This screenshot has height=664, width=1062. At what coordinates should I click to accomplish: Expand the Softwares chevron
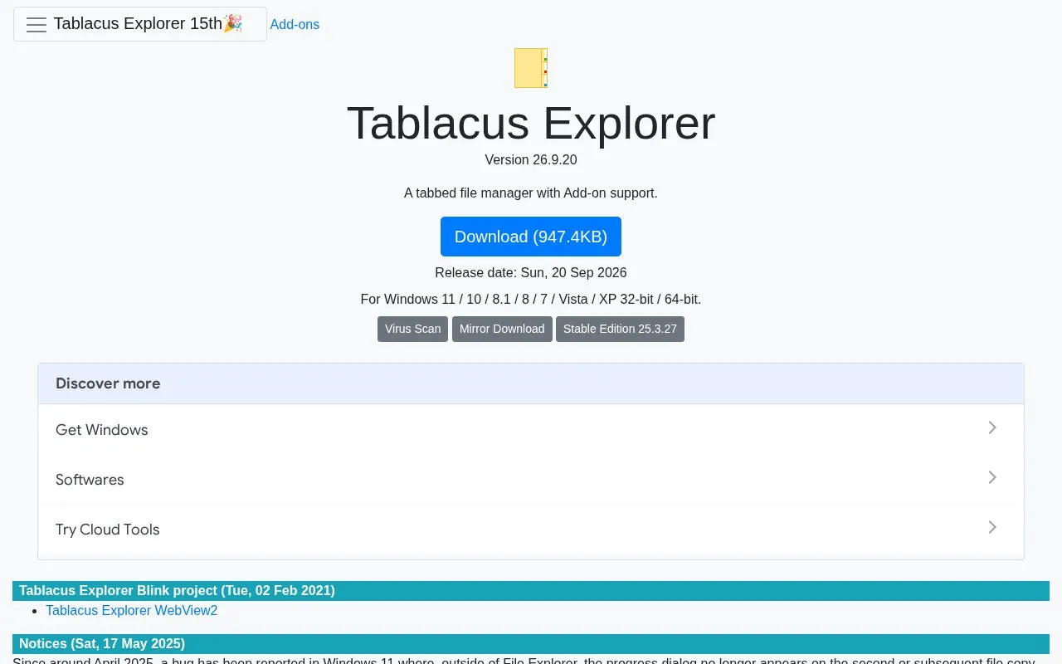pos(992,477)
